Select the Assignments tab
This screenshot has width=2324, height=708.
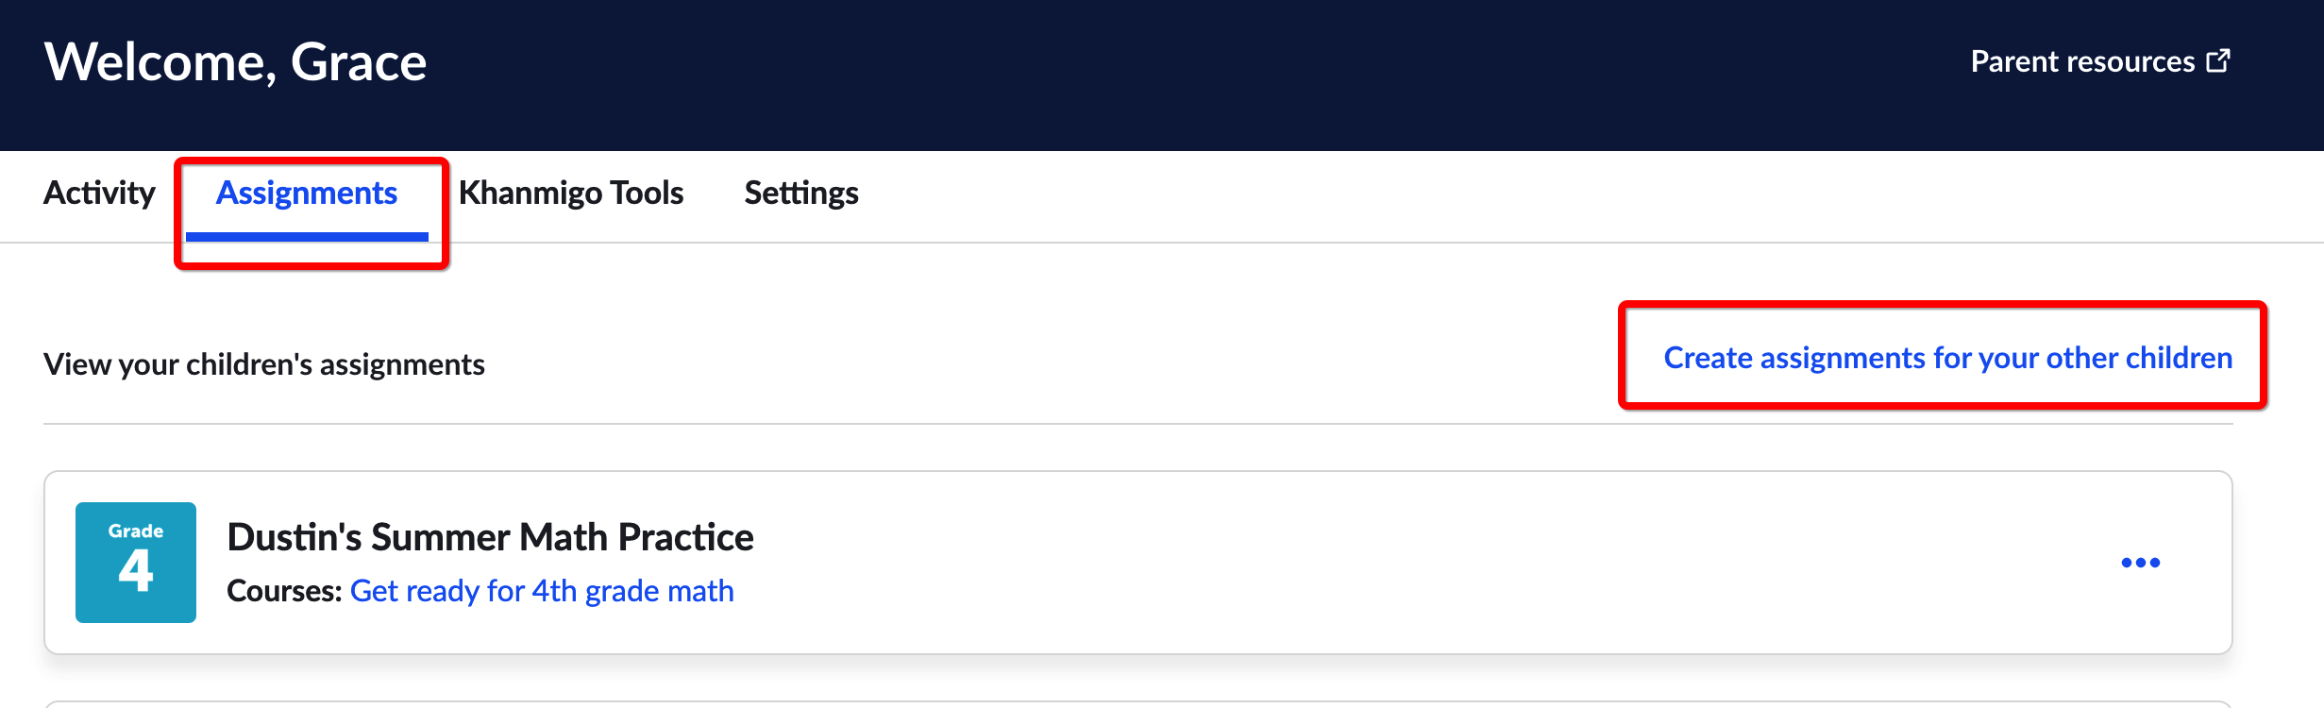click(307, 193)
